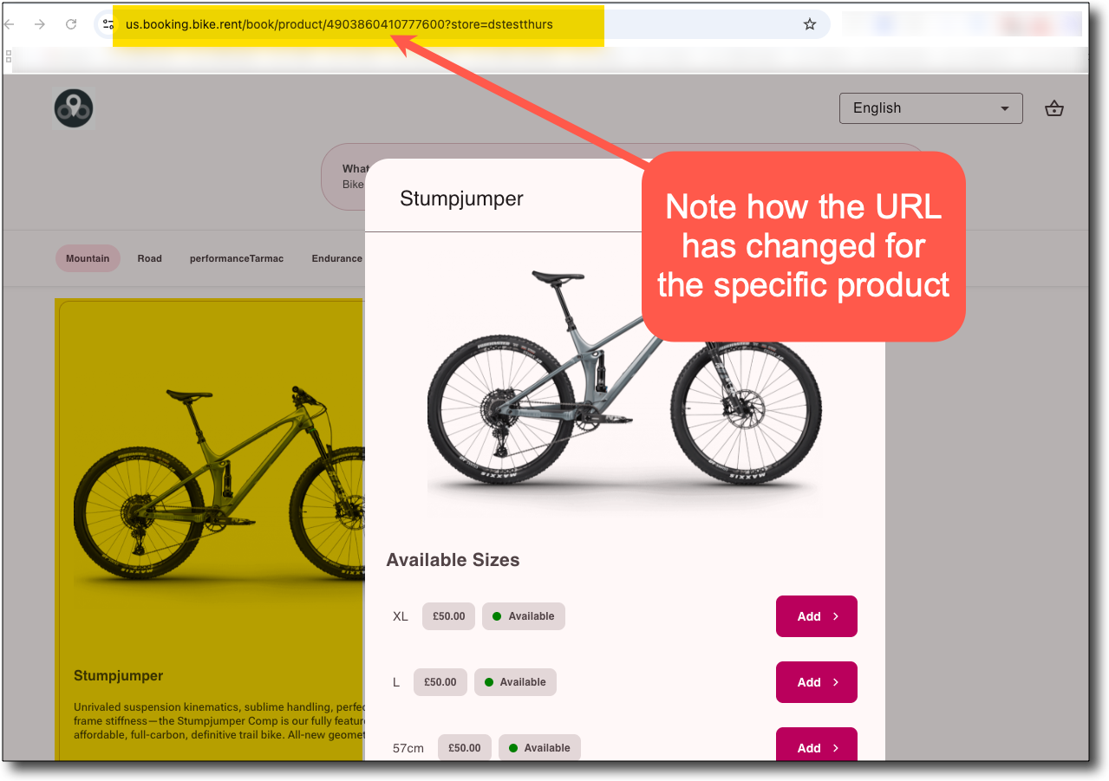Click the chevron on XL Add button
Viewport: 1109px width, 781px height.
coord(836,616)
